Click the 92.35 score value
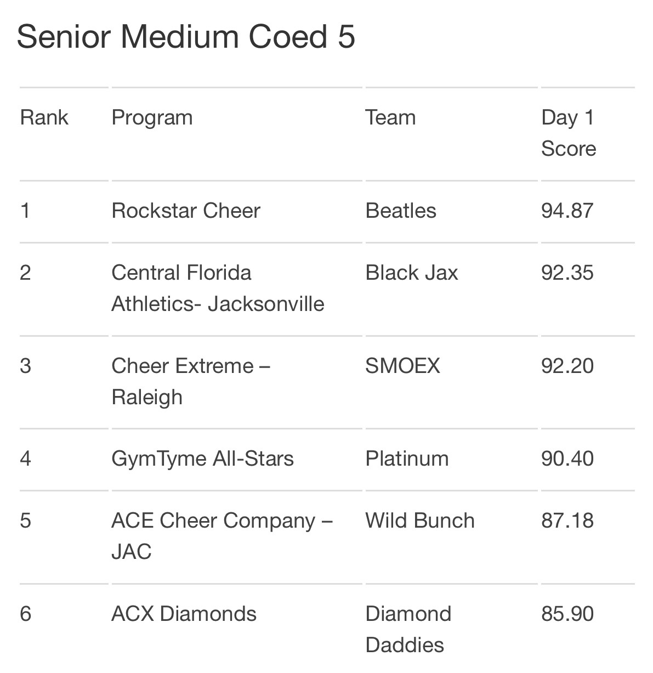This screenshot has width=653, height=673. click(x=567, y=273)
